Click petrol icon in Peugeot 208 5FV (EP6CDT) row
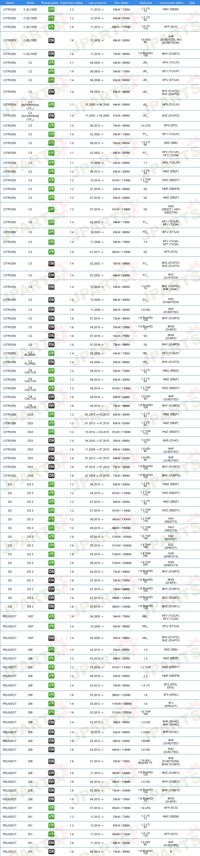This screenshot has width=200, height=856. pos(51,704)
